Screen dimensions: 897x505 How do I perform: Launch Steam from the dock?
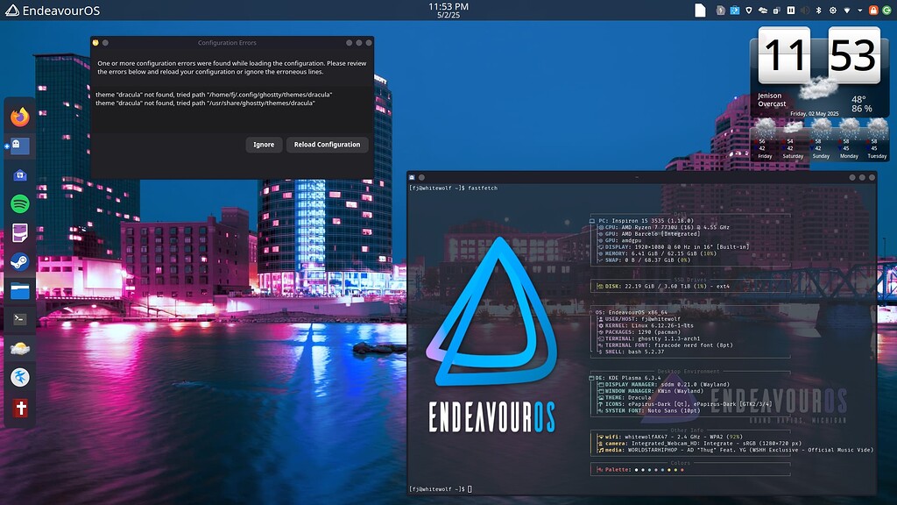point(21,261)
